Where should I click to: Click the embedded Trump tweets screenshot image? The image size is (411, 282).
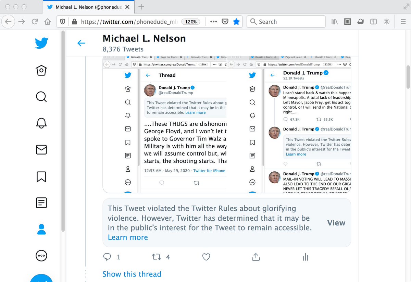coord(227,124)
